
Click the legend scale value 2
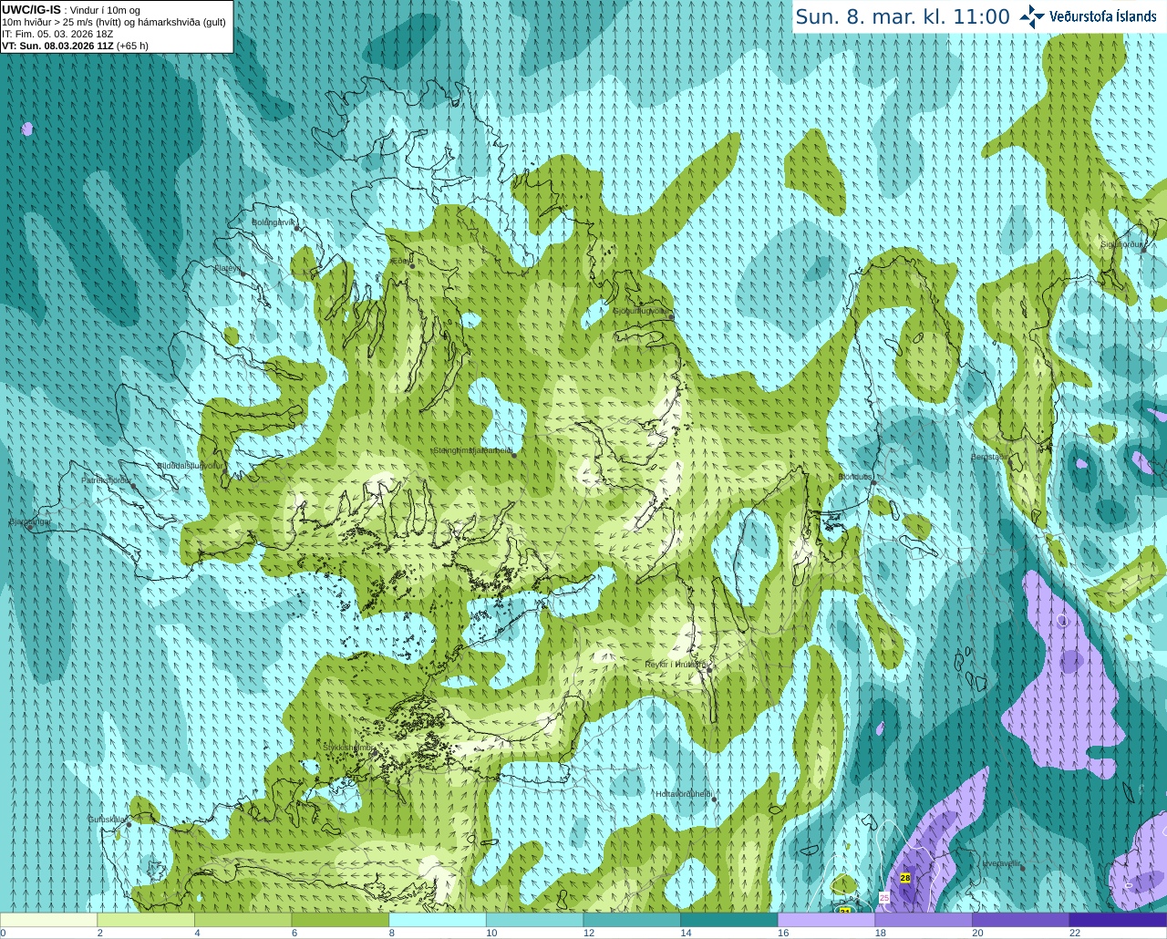click(100, 933)
